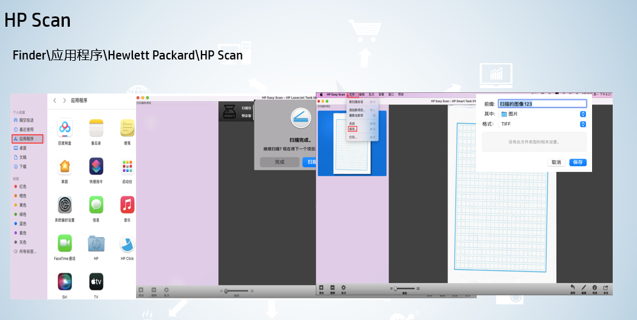Select the scanned page thumbnail in sidebar

[x=352, y=143]
